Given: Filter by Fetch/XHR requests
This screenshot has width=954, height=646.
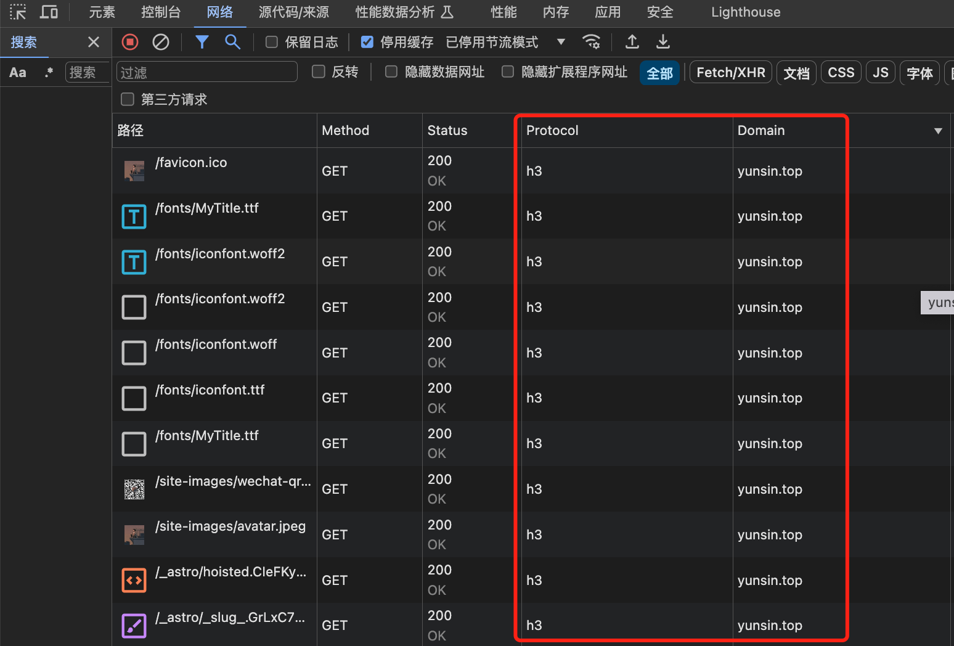Looking at the screenshot, I should click(731, 73).
